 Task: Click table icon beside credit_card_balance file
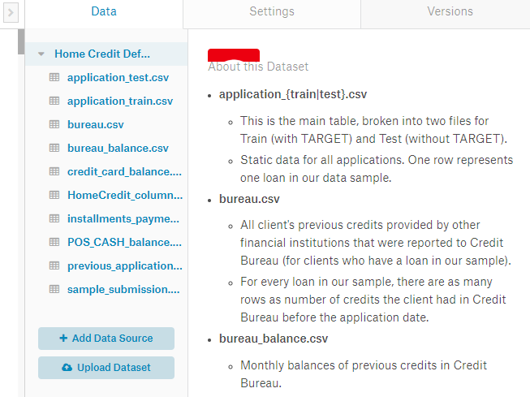(54, 171)
